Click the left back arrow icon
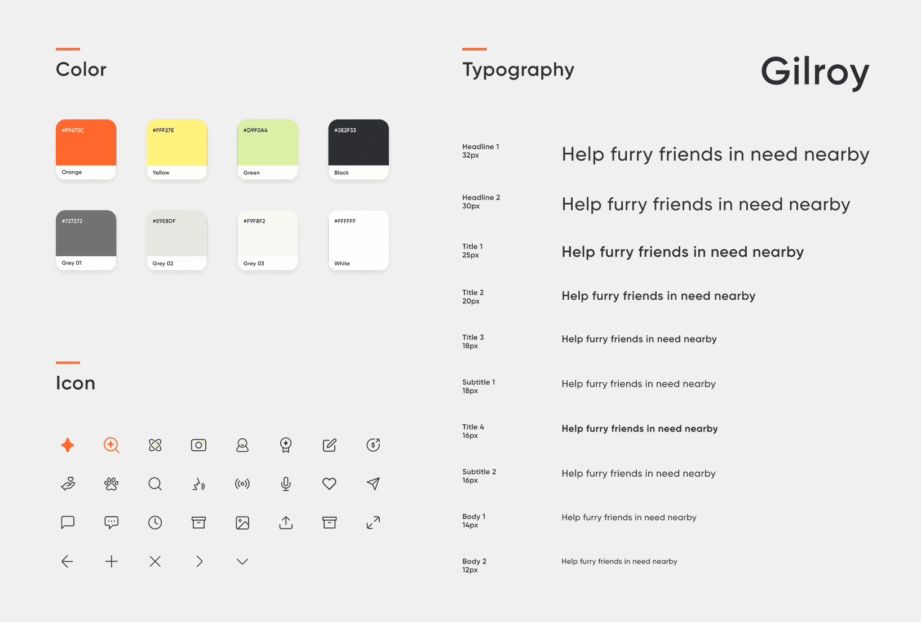Viewport: 921px width, 622px height. [x=68, y=561]
